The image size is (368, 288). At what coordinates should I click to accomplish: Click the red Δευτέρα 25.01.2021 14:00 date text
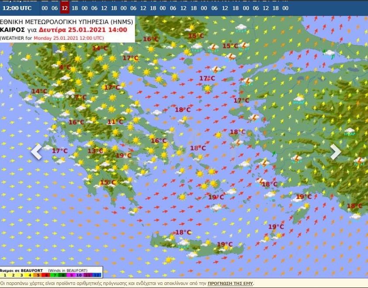(x=83, y=30)
